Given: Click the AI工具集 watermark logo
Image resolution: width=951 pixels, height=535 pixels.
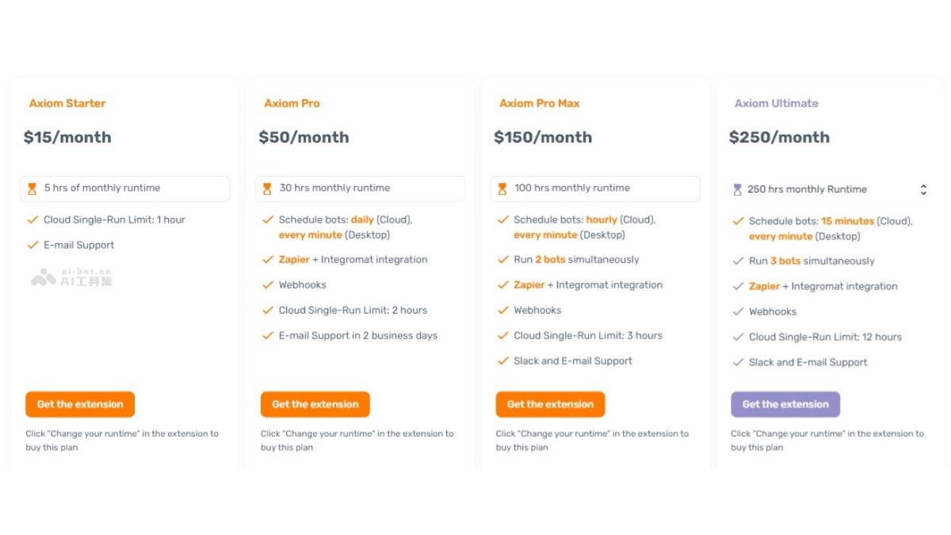Looking at the screenshot, I should click(71, 277).
